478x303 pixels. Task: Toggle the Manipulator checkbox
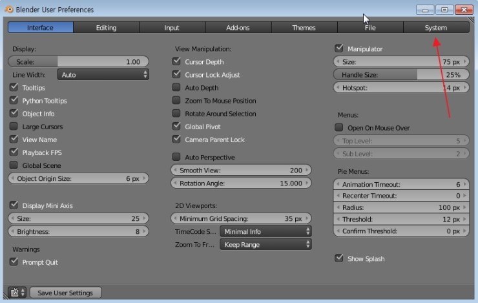point(339,48)
